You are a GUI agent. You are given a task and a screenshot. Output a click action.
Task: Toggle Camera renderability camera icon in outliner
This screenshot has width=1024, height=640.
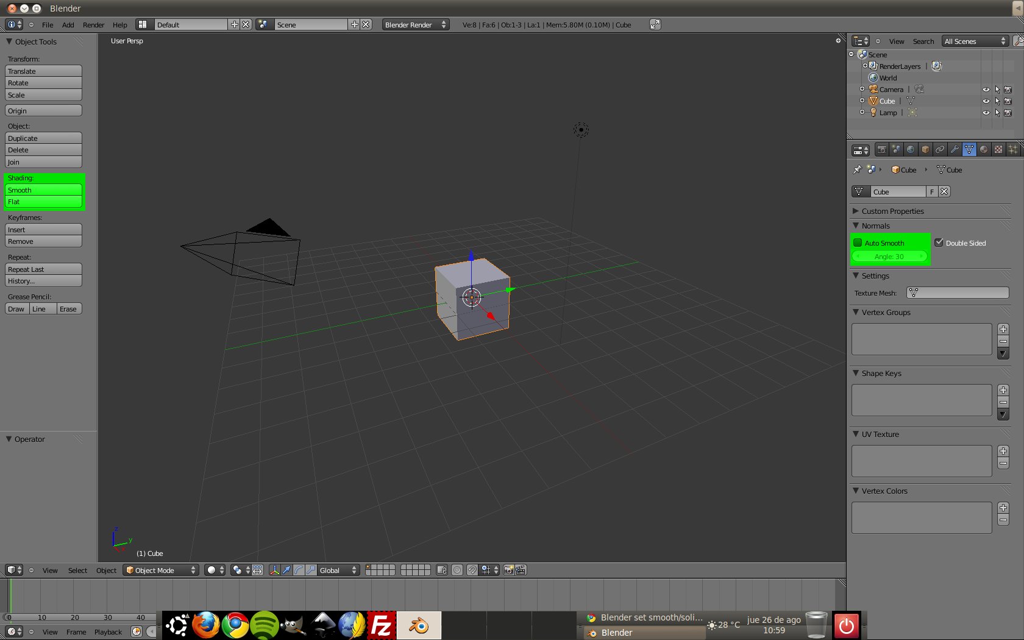point(1008,90)
